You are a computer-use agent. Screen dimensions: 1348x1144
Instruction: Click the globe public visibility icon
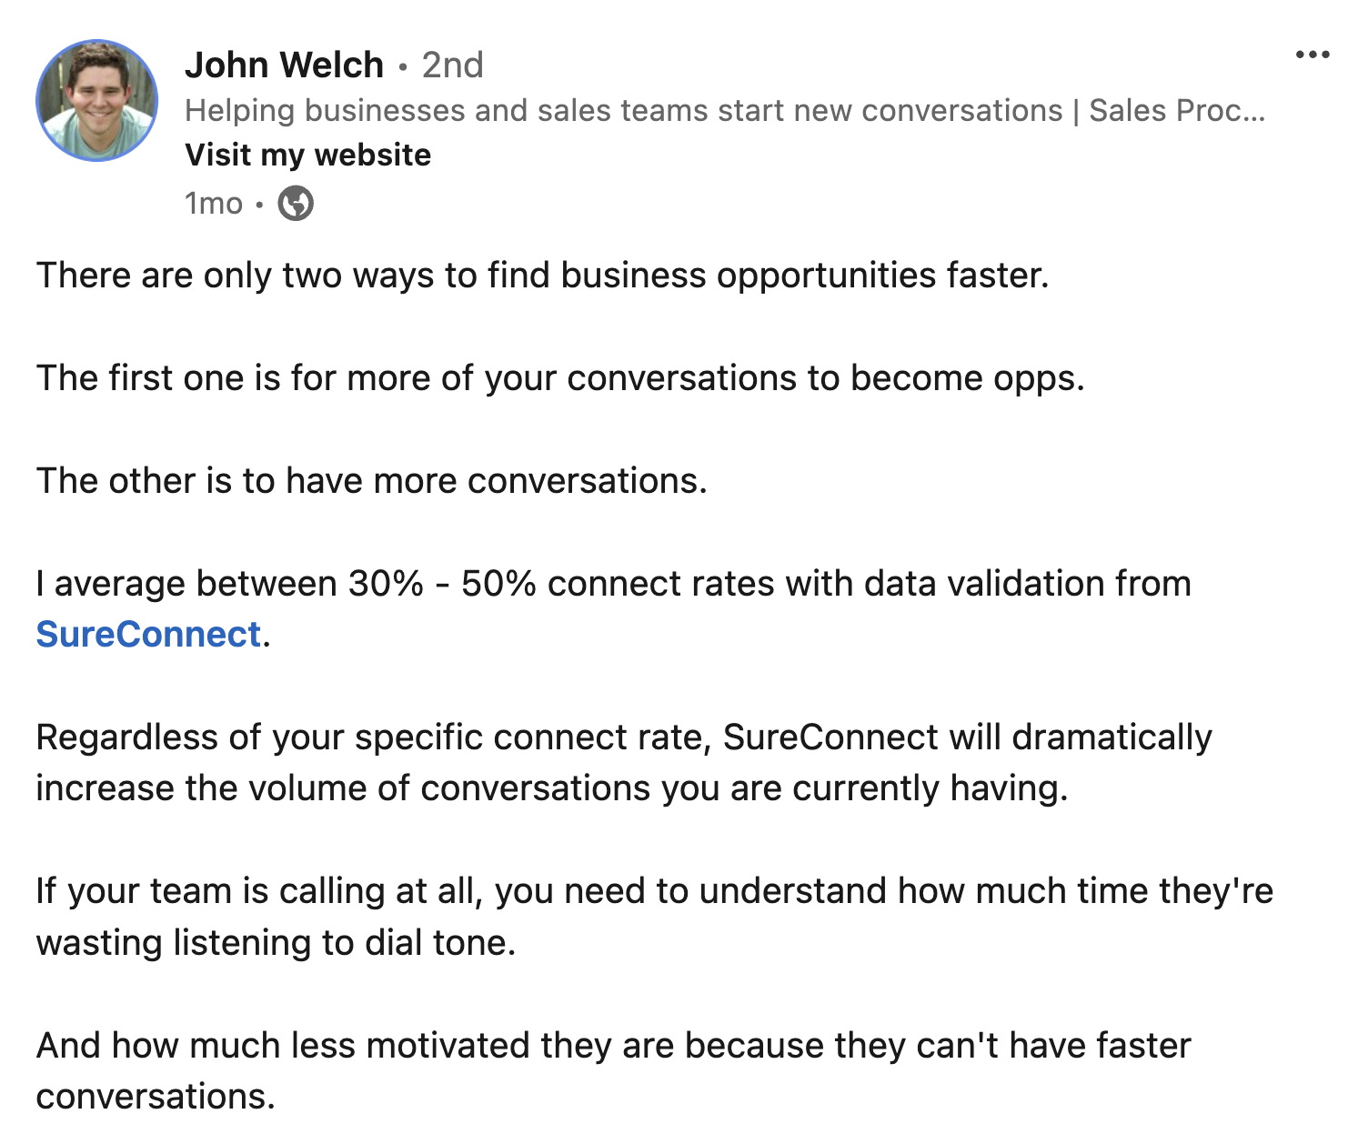296,204
